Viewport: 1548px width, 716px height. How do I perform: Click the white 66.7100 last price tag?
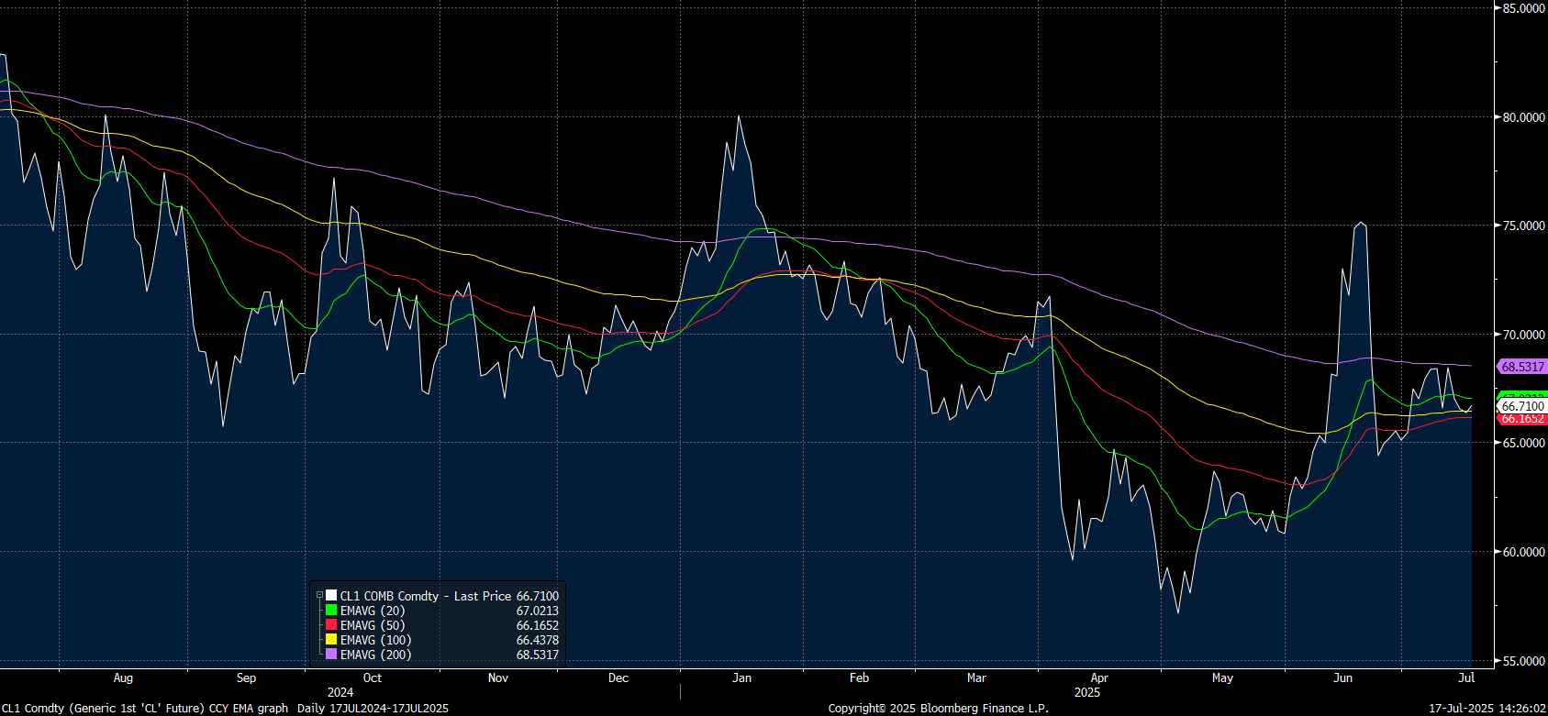[x=1521, y=406]
